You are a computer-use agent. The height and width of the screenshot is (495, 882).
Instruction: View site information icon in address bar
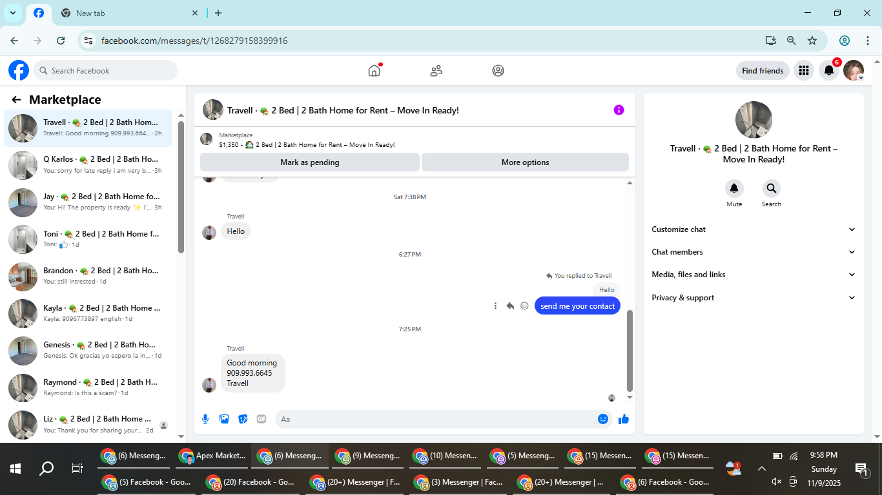point(89,41)
